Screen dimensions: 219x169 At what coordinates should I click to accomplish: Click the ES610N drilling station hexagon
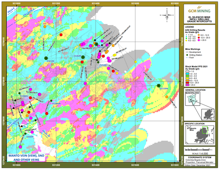tap(46, 58)
